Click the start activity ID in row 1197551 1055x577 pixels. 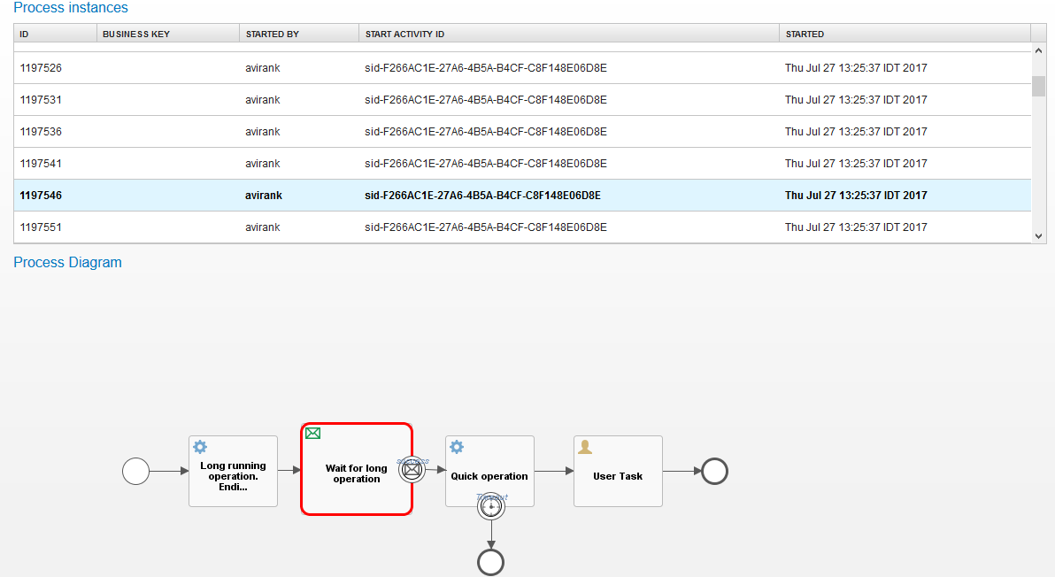[486, 227]
